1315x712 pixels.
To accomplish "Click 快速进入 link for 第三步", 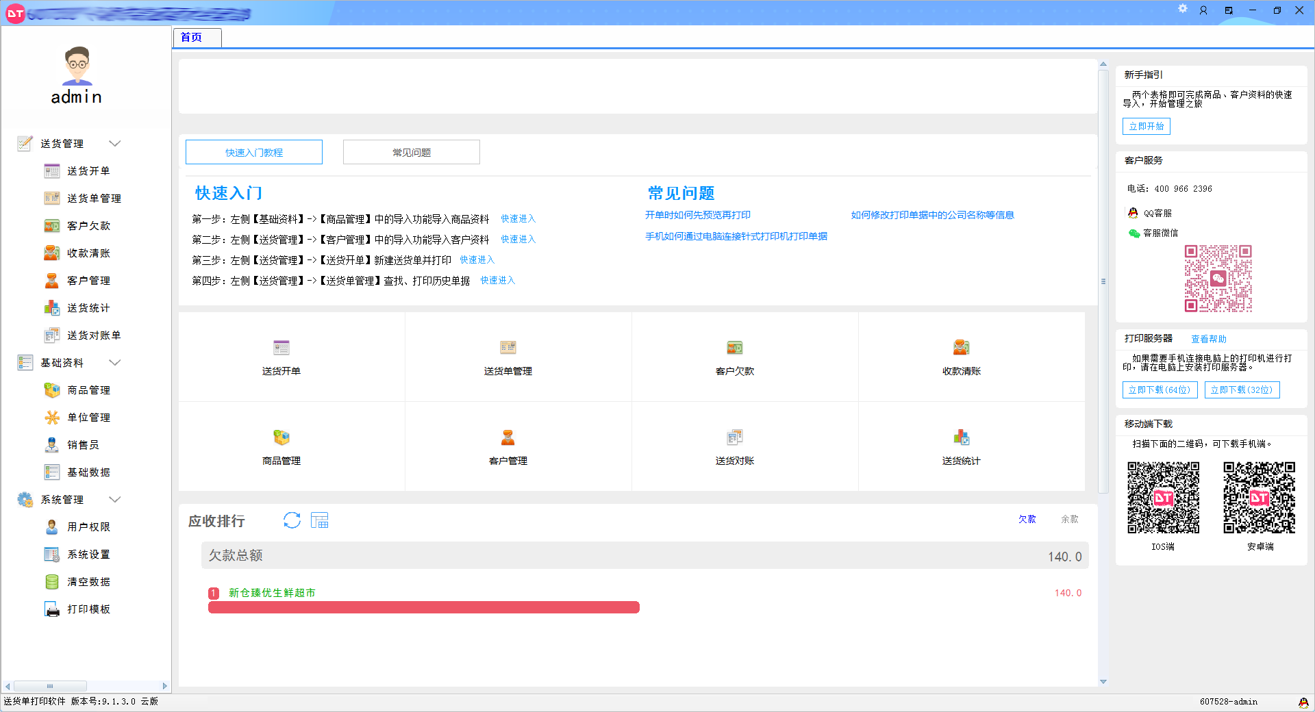I will (477, 259).
